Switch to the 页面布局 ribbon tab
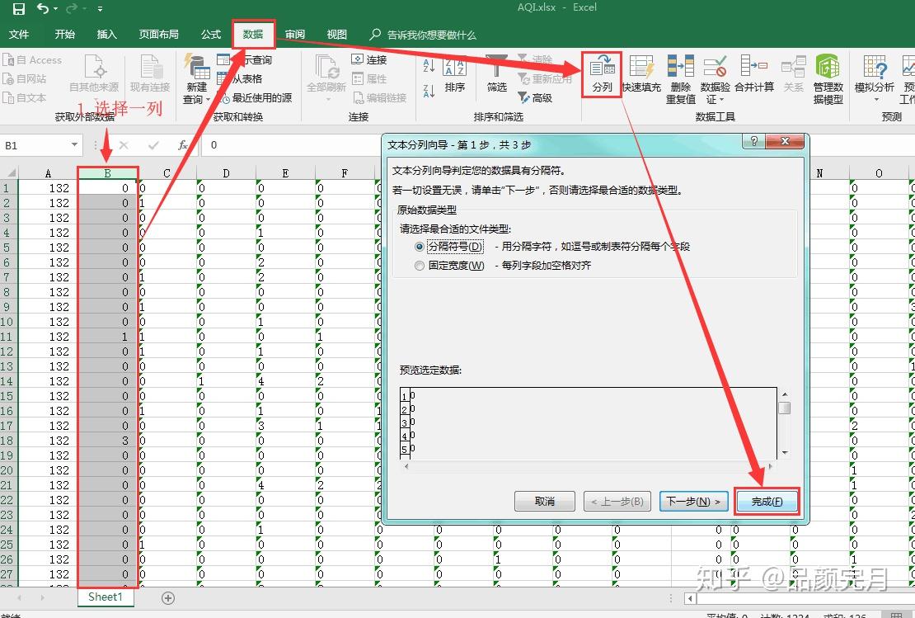 (159, 35)
